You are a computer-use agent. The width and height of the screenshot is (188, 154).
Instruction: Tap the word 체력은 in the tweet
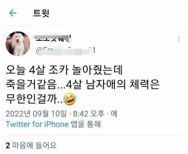pos(144,84)
